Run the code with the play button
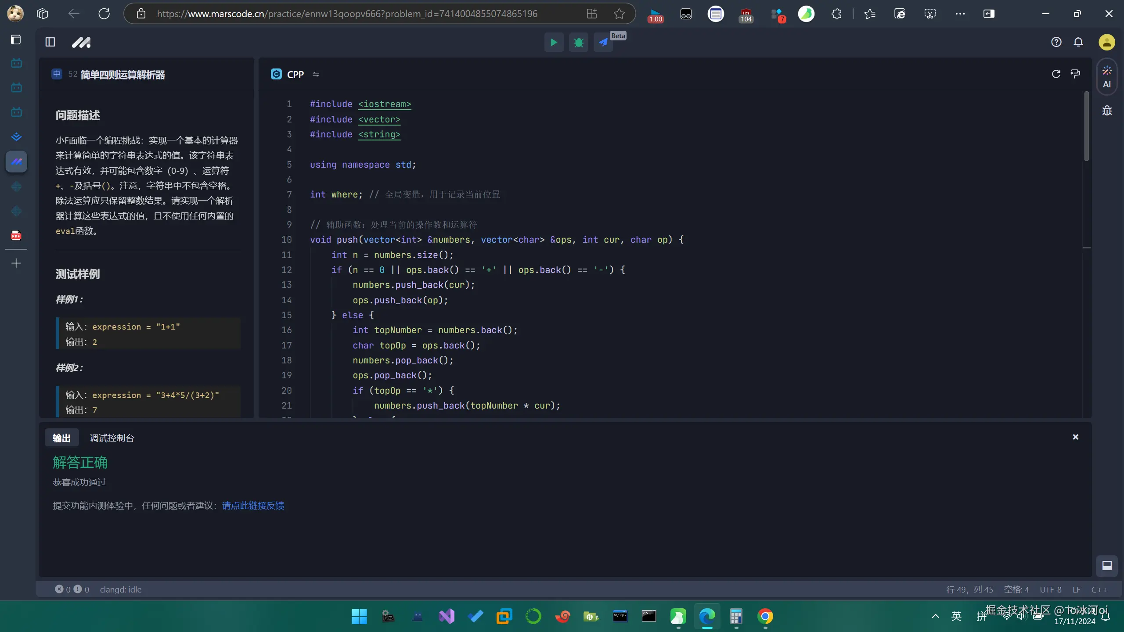Viewport: 1124px width, 632px height. 554,42
